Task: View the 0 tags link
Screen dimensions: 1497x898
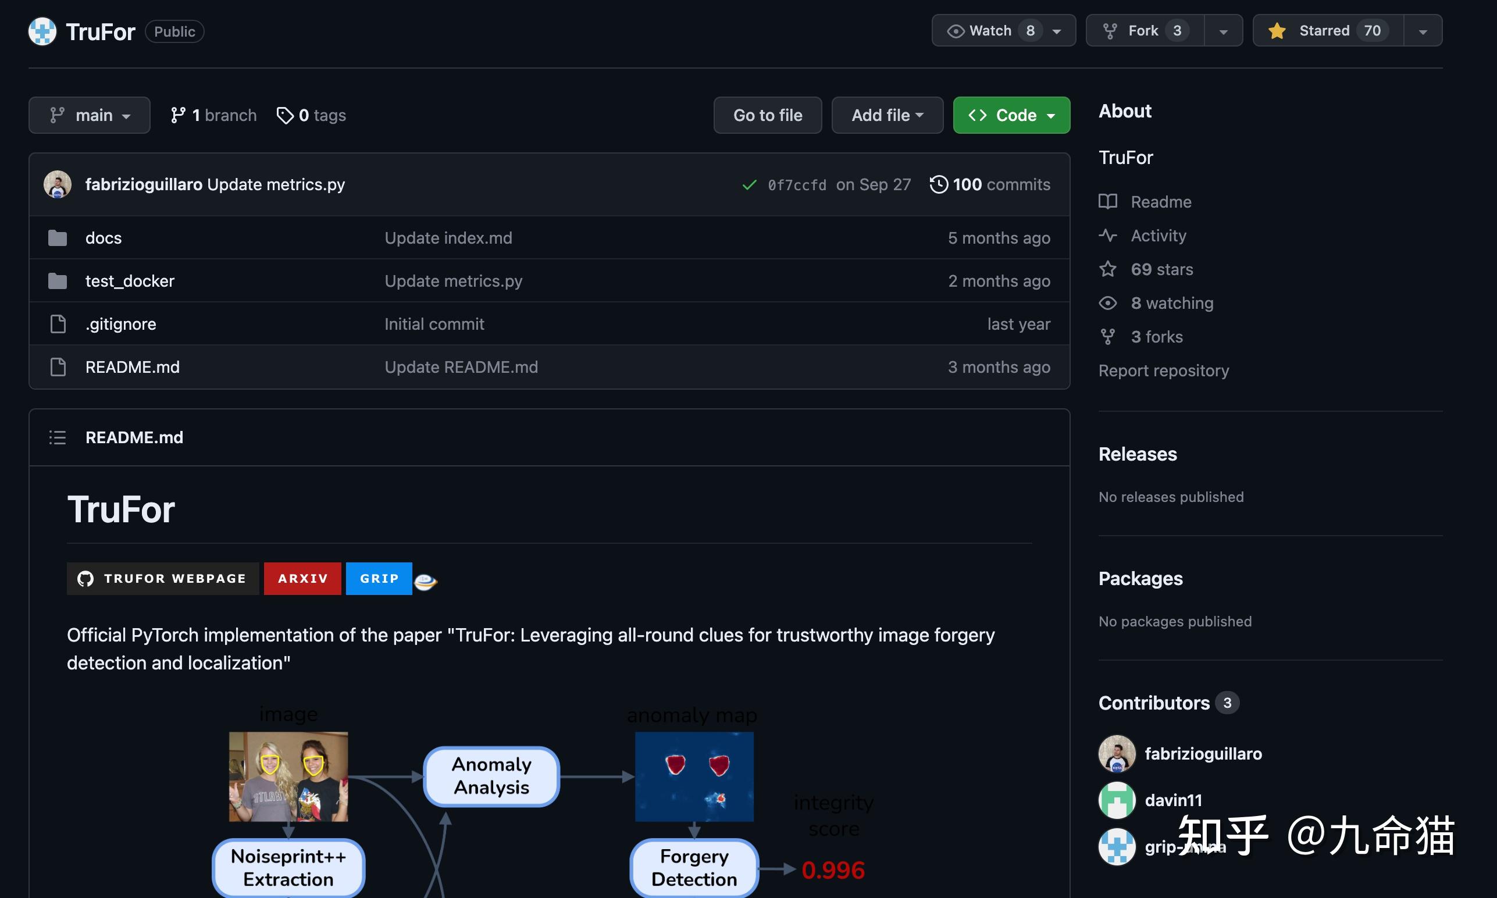Action: tap(311, 115)
